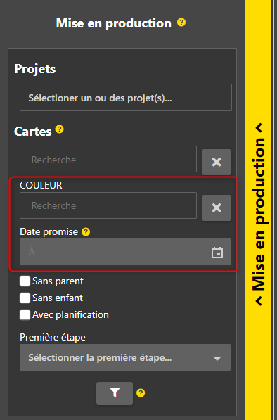277x420 pixels.
Task: Click the Date promise À date field
Action: (x=125, y=252)
